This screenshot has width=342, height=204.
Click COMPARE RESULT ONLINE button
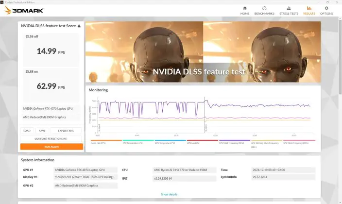point(51,139)
